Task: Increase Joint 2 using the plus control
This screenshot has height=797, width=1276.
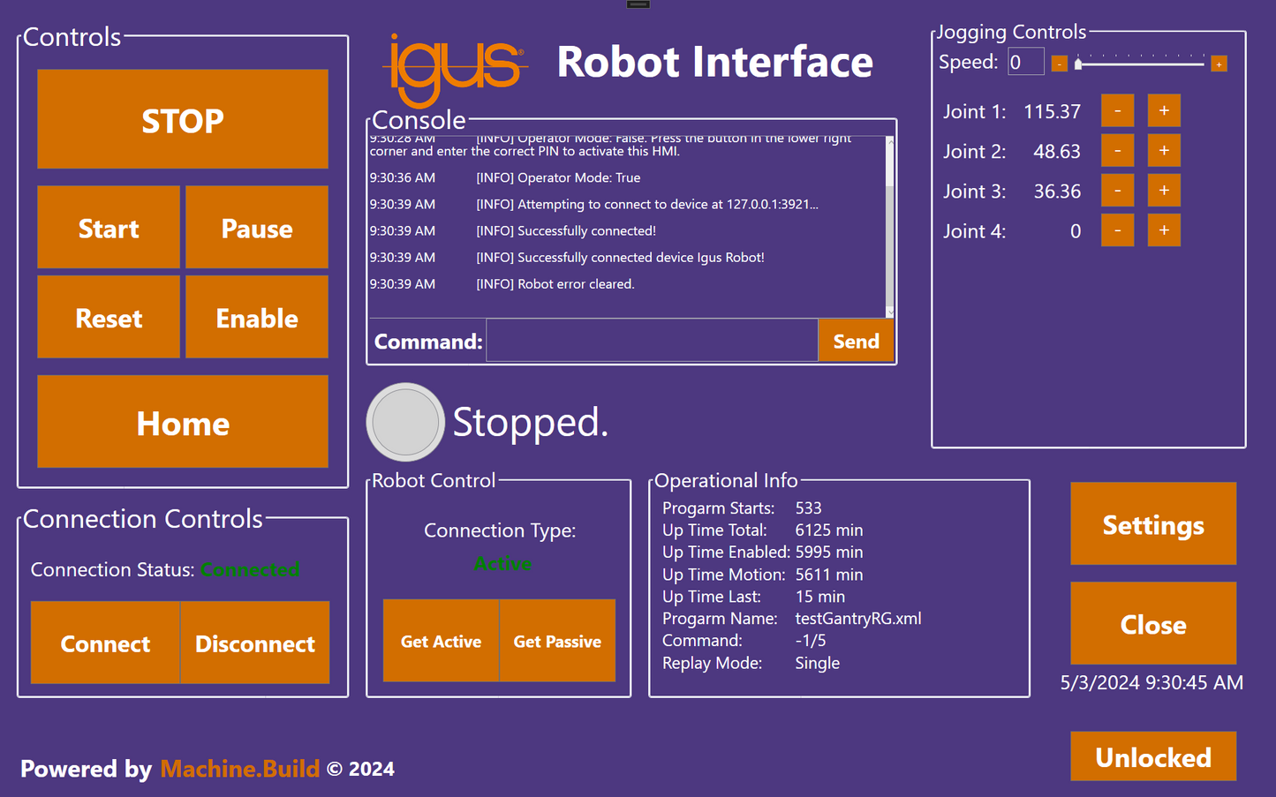Action: pos(1163,150)
